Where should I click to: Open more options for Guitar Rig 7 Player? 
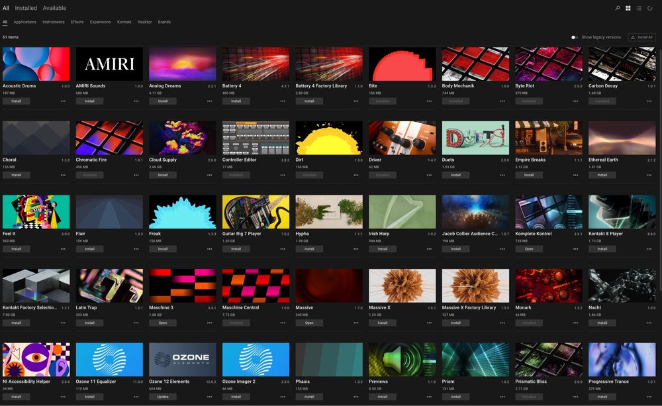pyautogui.click(x=283, y=249)
